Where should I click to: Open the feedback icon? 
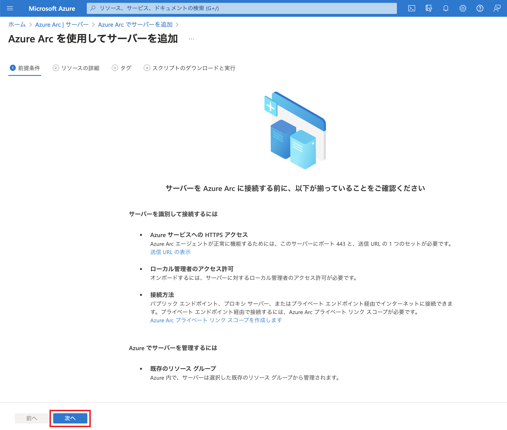coord(497,9)
